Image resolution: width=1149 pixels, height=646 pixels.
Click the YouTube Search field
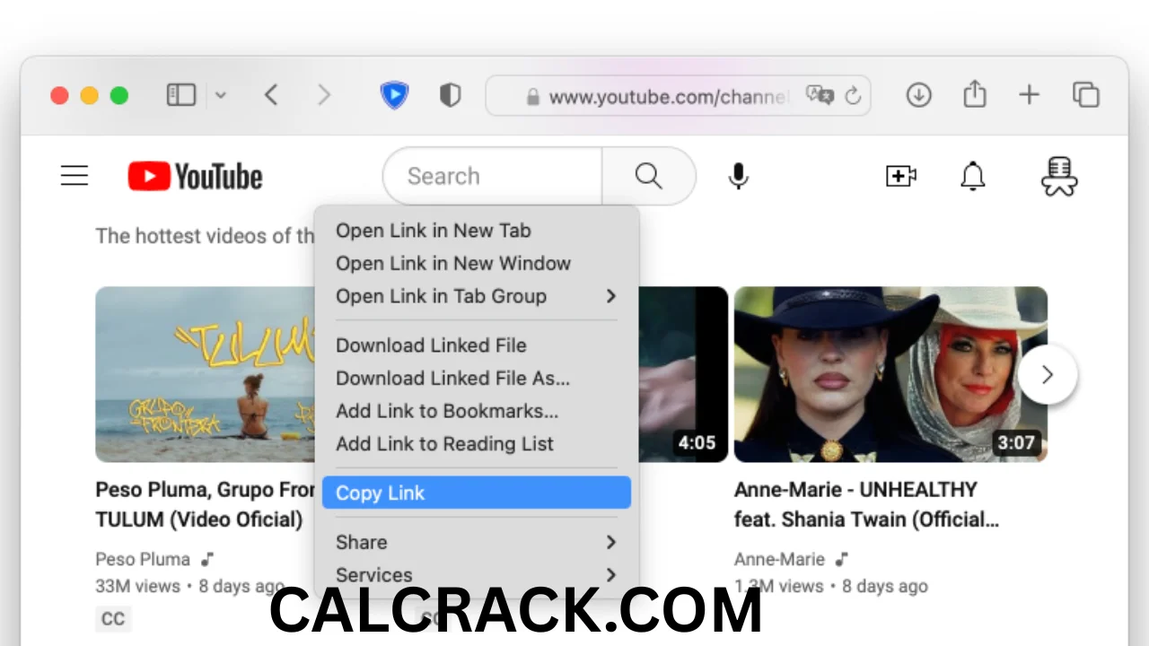[x=492, y=176]
